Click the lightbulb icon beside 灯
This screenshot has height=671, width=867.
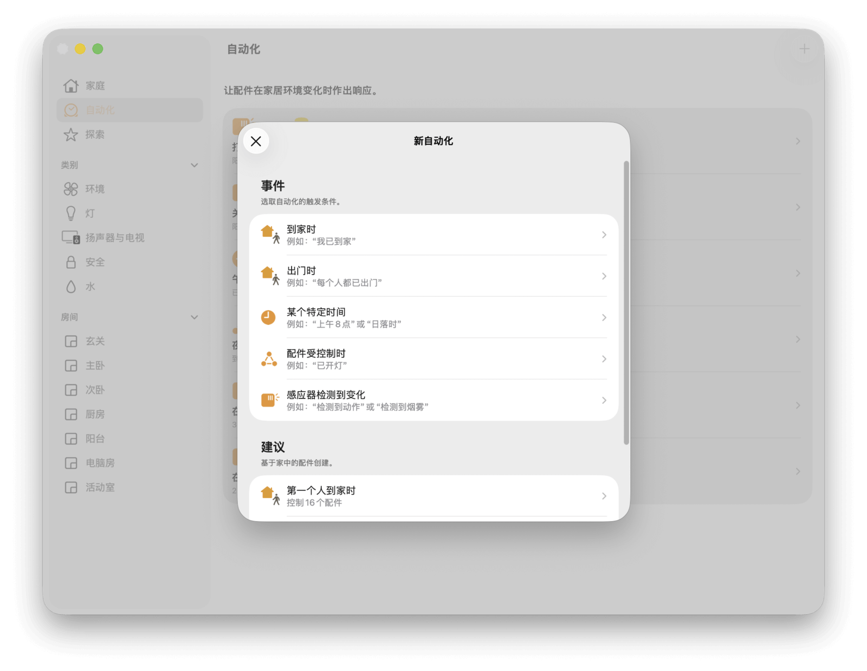[71, 213]
